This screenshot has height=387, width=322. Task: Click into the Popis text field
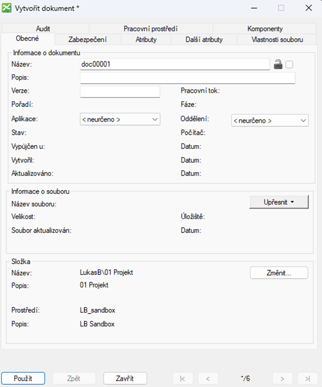click(187, 78)
